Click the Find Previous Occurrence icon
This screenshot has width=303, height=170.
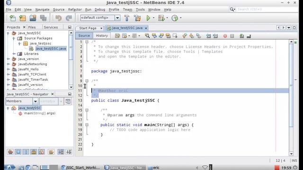click(154, 36)
